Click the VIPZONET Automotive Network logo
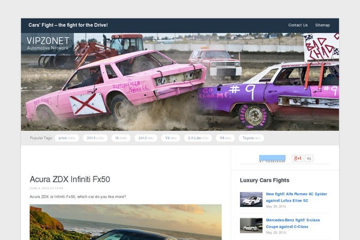This screenshot has height=240, width=360. pyautogui.click(x=47, y=43)
